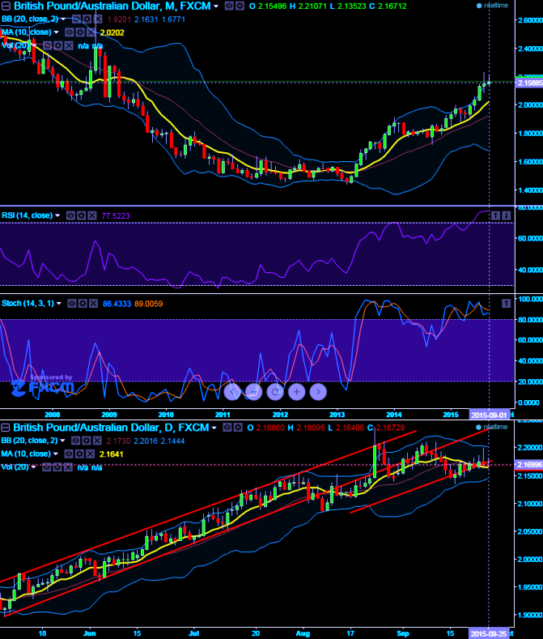The image size is (543, 639).
Task: Remove Bollinger Bands from monthly chart
Action: pos(97,19)
